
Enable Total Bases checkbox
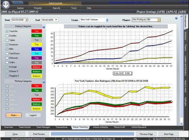7,54
